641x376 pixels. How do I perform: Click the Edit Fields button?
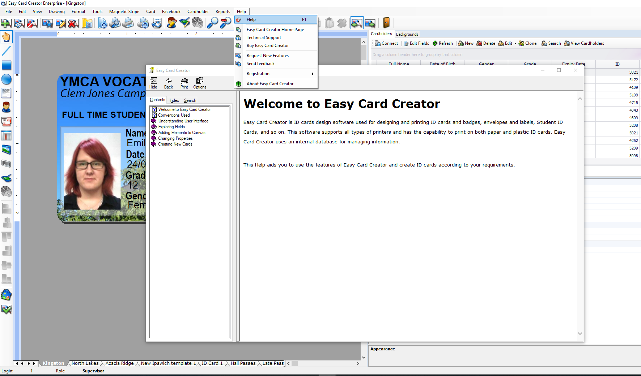click(x=416, y=43)
